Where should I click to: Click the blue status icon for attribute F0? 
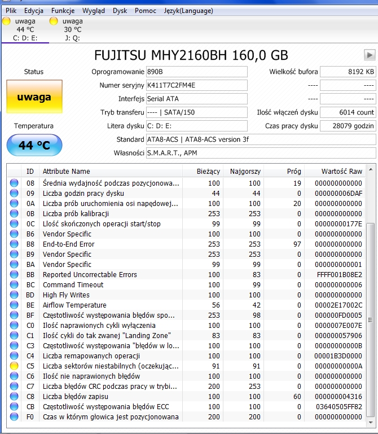[14, 417]
